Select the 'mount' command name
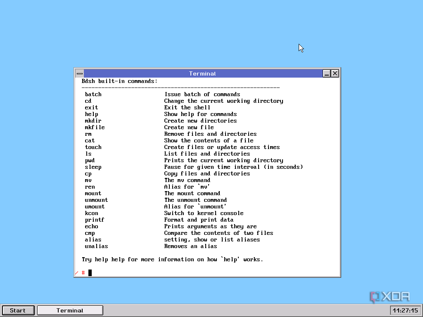The width and height of the screenshot is (423, 317). point(93,194)
